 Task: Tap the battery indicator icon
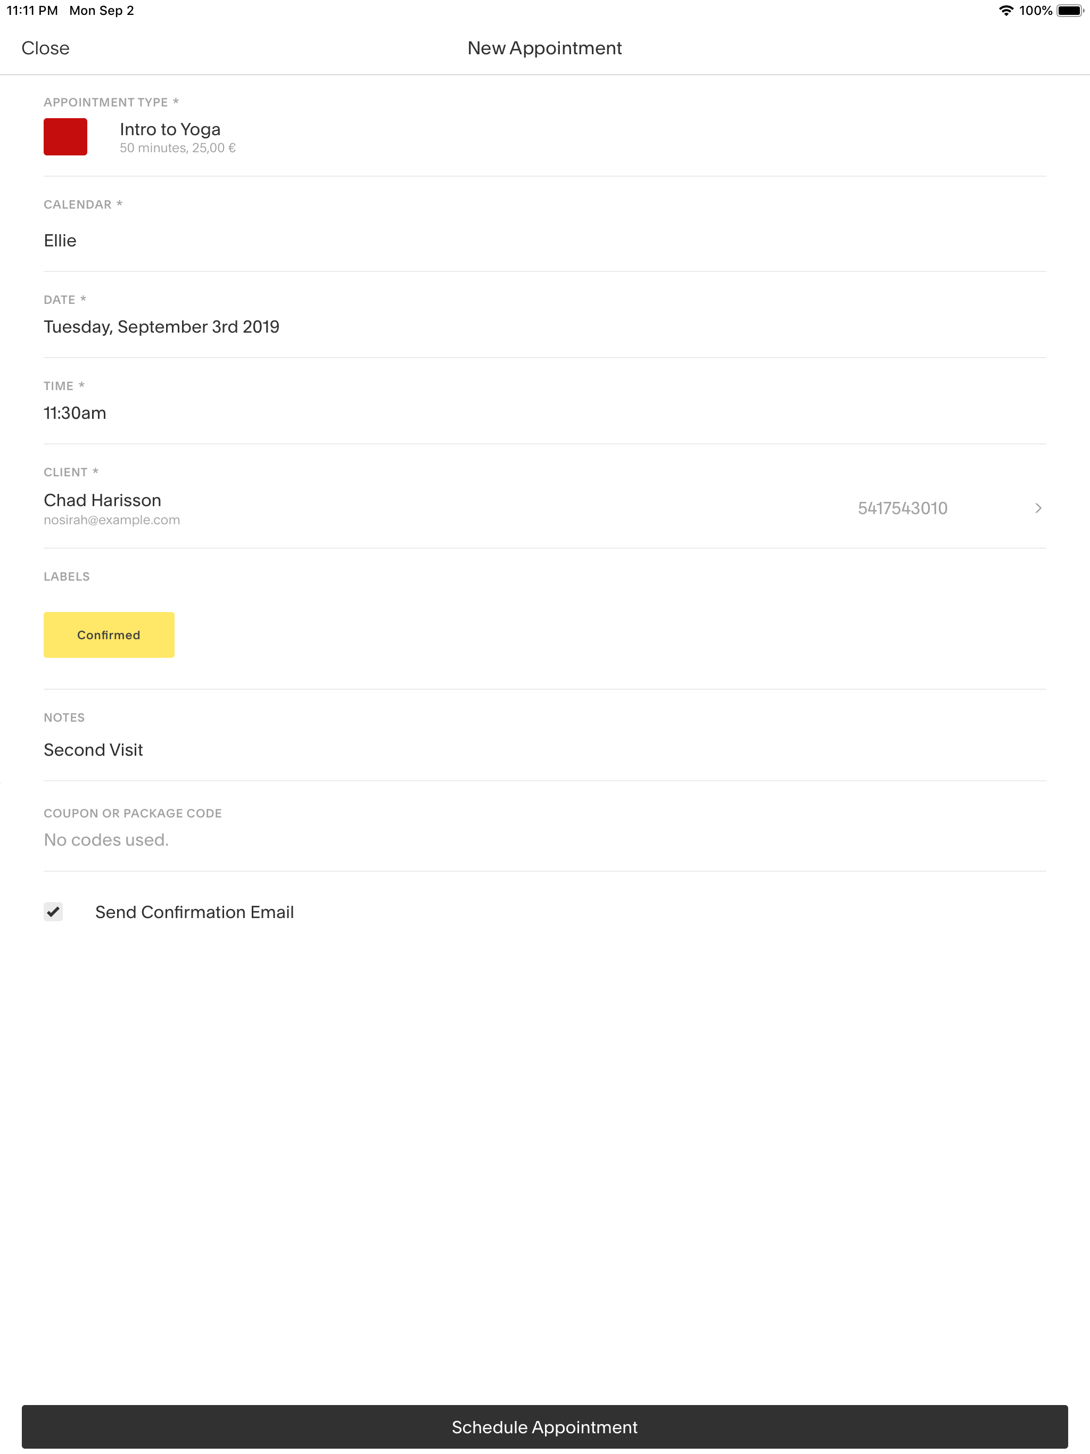point(1070,11)
